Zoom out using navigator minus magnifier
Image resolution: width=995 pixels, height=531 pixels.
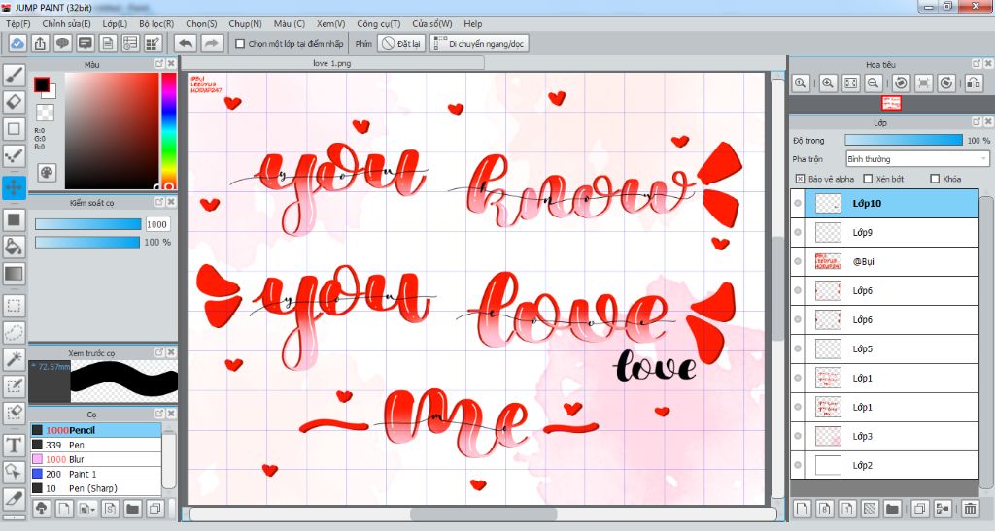point(874,83)
